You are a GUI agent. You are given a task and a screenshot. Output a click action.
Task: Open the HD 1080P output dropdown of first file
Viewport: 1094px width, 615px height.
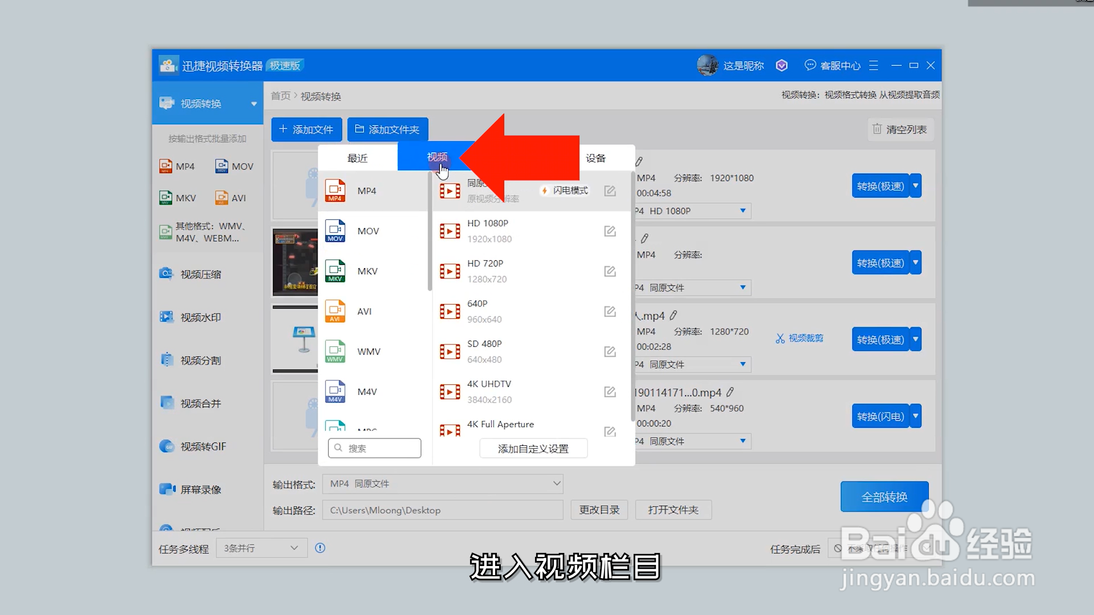693,211
